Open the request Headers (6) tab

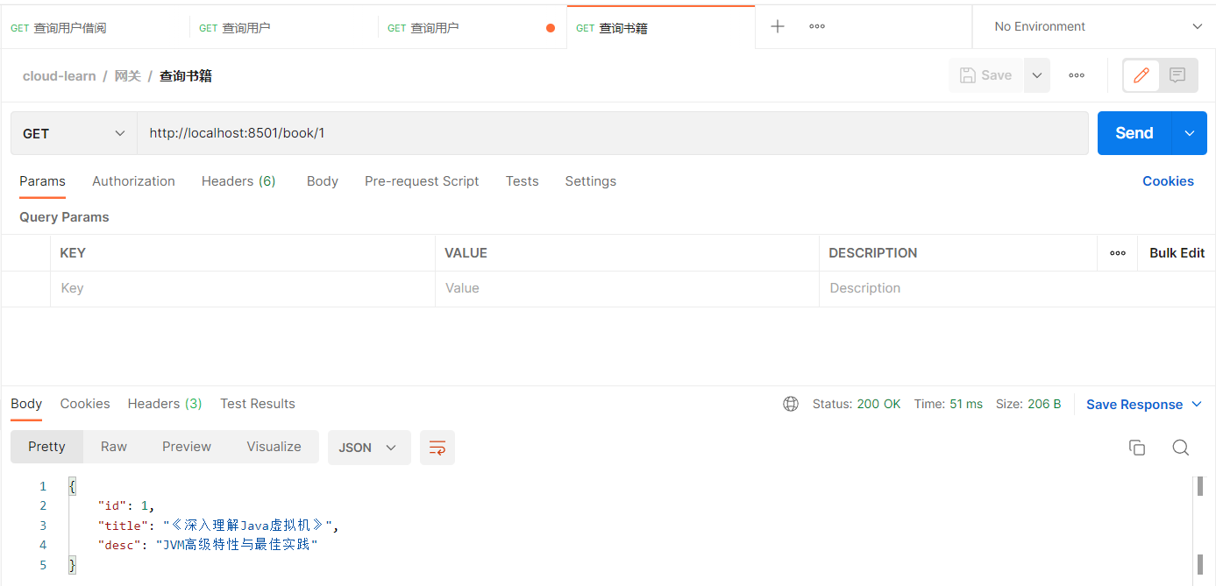(x=238, y=181)
